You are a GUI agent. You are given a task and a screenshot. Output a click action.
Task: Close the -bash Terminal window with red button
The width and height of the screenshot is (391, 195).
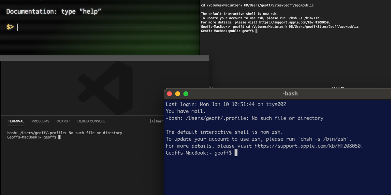coord(169,94)
